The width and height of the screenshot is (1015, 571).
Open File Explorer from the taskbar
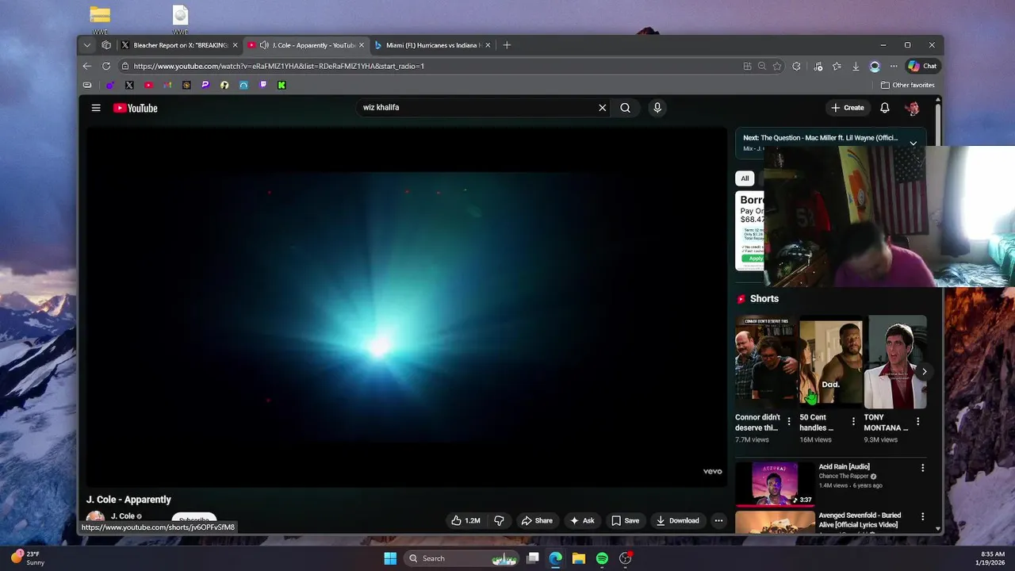click(579, 558)
